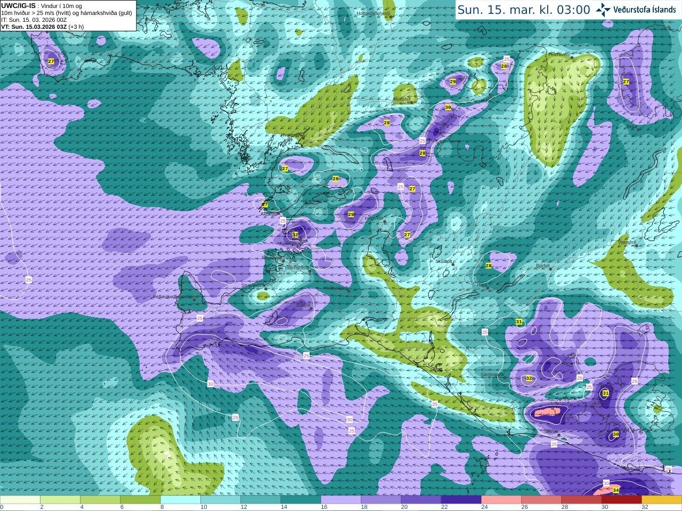Click the 'IT: Sun. 15. 03. 2026 00Z' line
Screen dimensions: 682x511
point(34,20)
